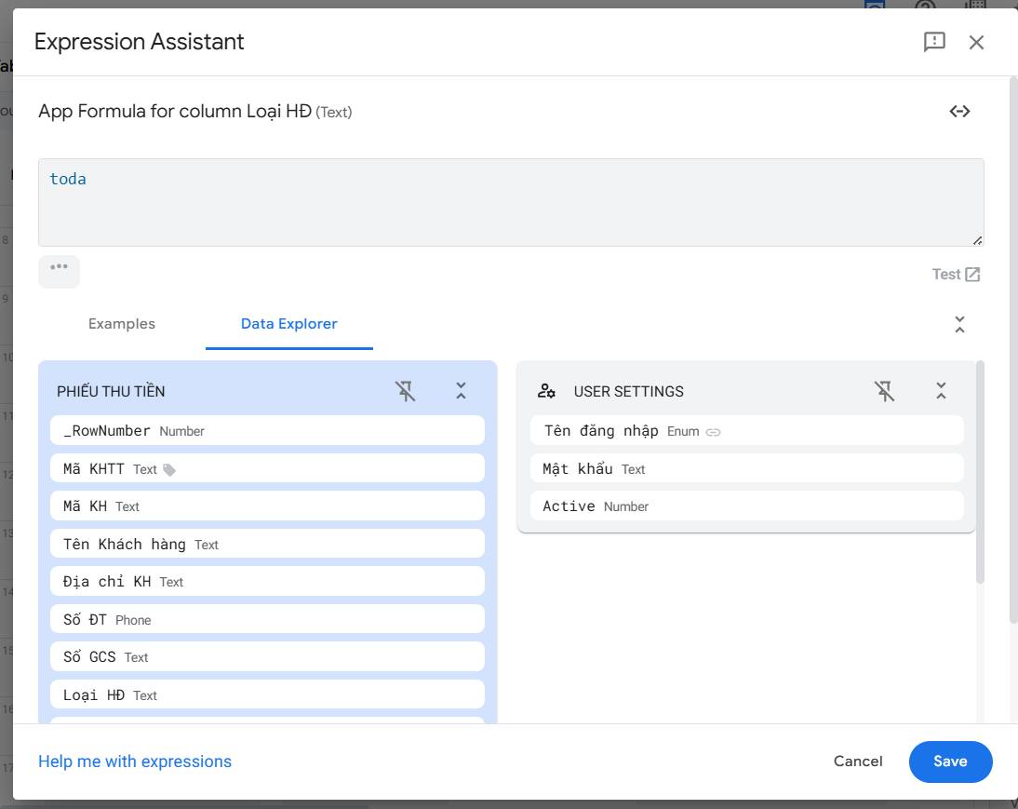This screenshot has width=1018, height=809.
Task: Click the Test link with external icon
Action: (956, 274)
